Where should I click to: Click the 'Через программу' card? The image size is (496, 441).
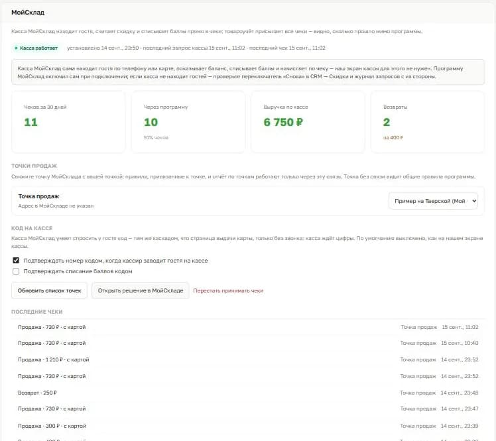(x=188, y=122)
